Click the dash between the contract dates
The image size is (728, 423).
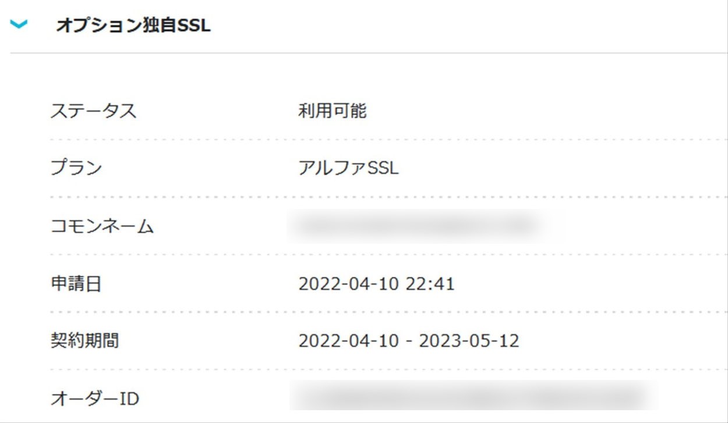tap(409, 341)
